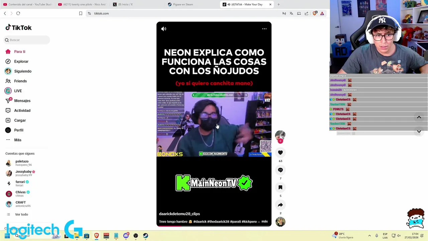
Task: Save the video with the bookmark icon
Action: click(x=280, y=187)
